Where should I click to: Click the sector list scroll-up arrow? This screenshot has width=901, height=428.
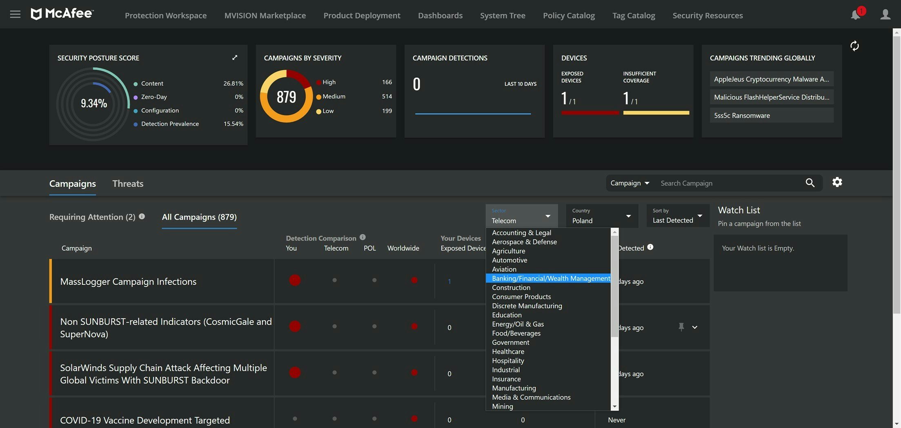(x=614, y=232)
